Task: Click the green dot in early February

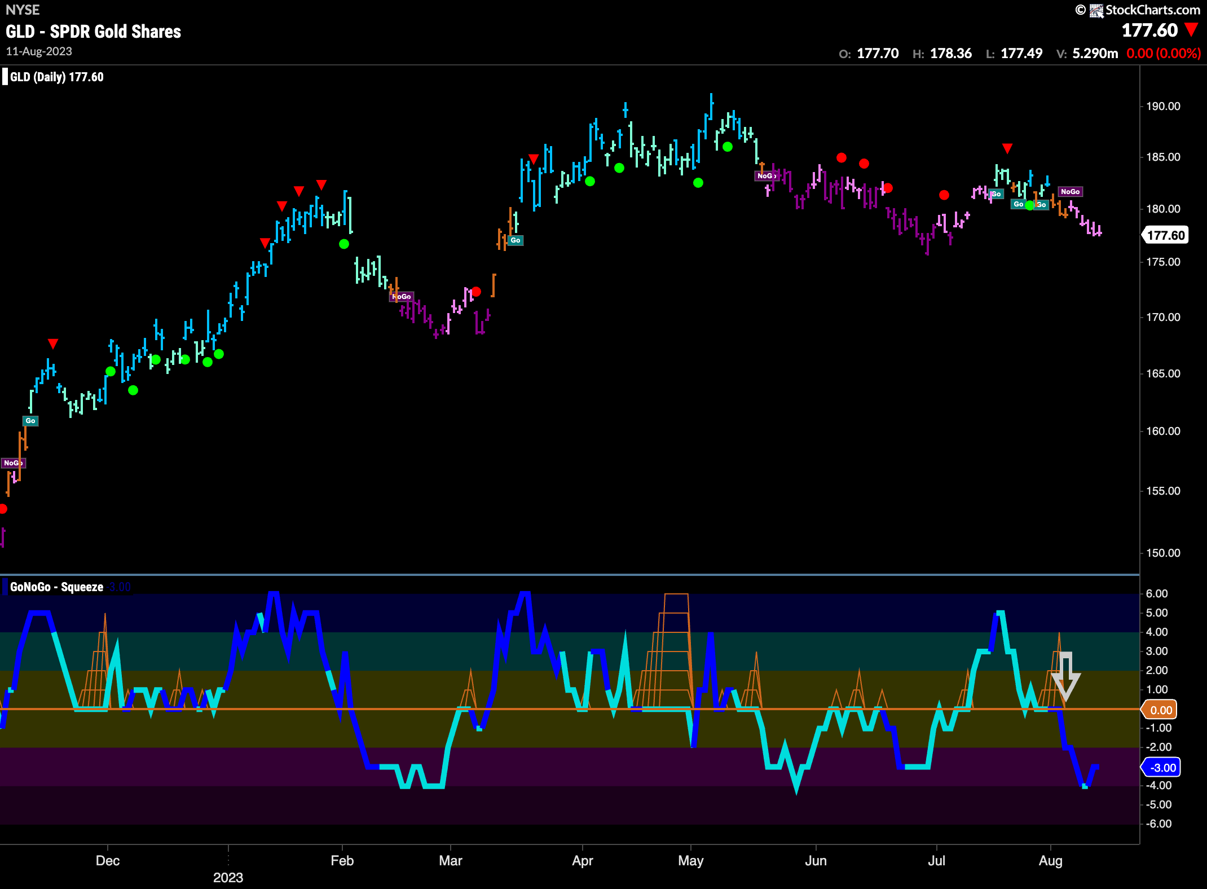Action: (344, 244)
